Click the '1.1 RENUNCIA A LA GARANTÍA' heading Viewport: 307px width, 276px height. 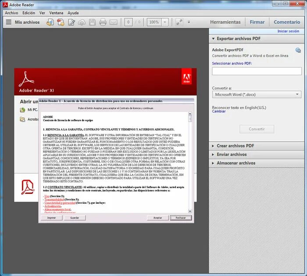click(x=64, y=135)
